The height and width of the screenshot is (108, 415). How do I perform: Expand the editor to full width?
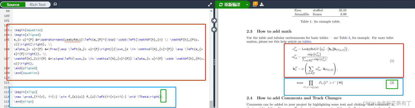coord(210,5)
